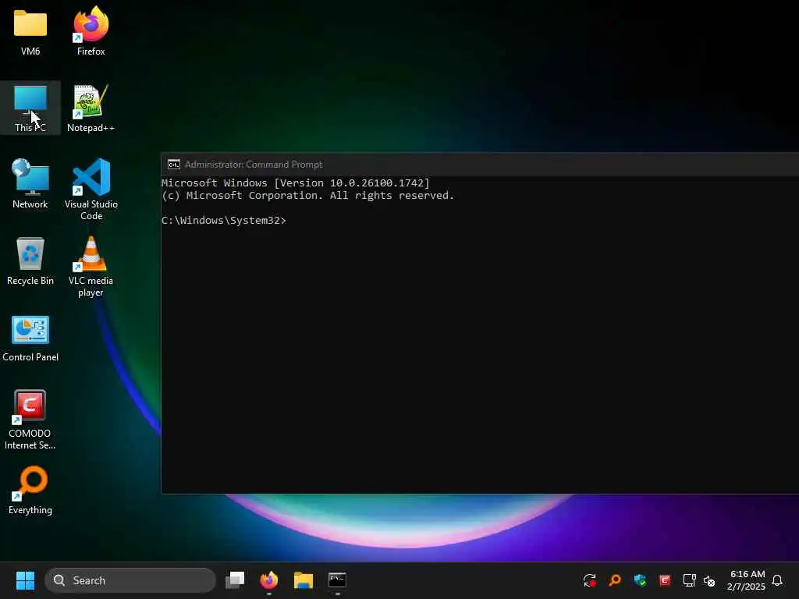The width and height of the screenshot is (799, 599).
Task: Open the Everything tray icon
Action: 615,580
